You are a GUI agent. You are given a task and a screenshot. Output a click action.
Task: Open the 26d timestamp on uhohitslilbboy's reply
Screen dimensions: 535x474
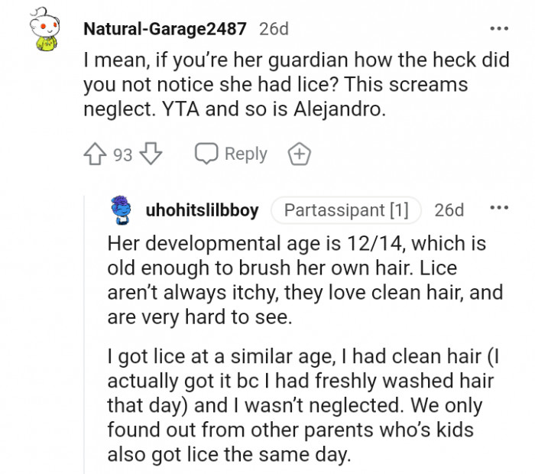[449, 209]
